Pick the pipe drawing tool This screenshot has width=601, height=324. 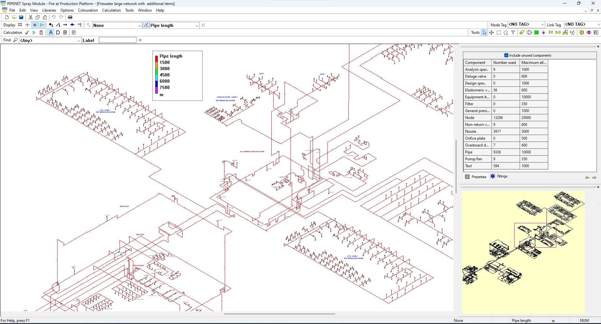click(x=522, y=33)
